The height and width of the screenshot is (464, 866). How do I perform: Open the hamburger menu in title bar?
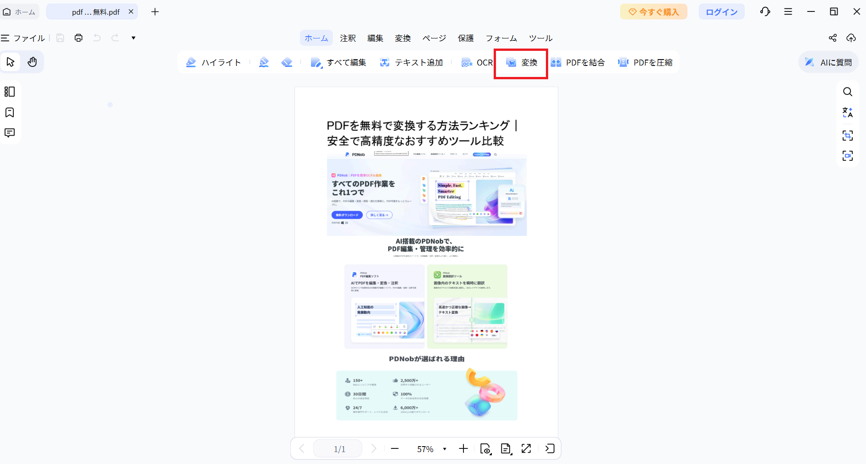coord(788,12)
